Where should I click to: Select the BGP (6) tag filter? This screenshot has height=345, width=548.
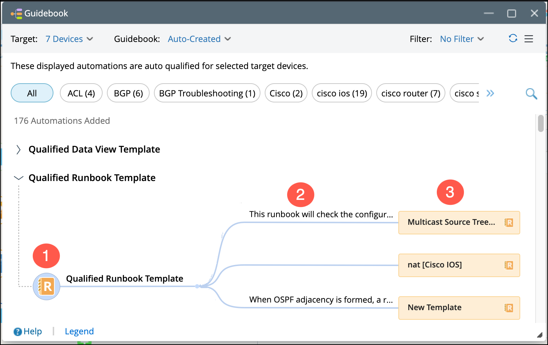coord(128,93)
